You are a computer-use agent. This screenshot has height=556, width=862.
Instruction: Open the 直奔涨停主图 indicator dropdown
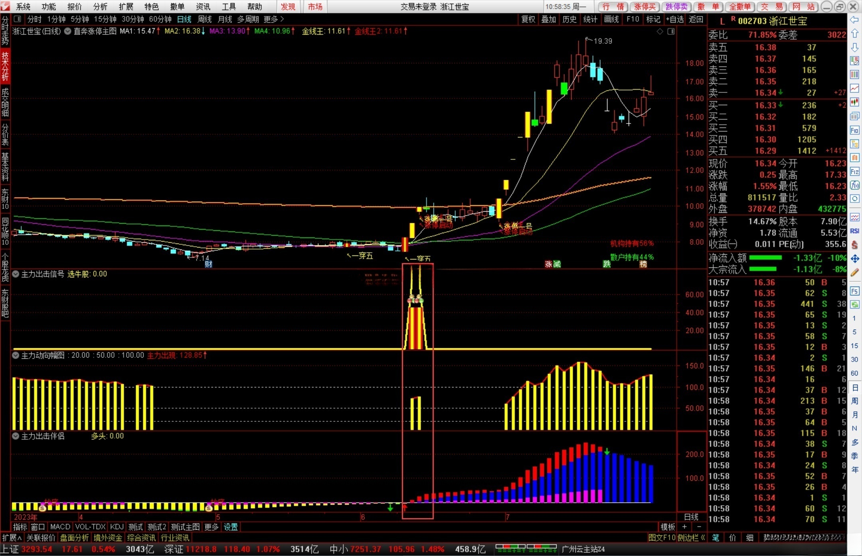pyautogui.click(x=68, y=31)
